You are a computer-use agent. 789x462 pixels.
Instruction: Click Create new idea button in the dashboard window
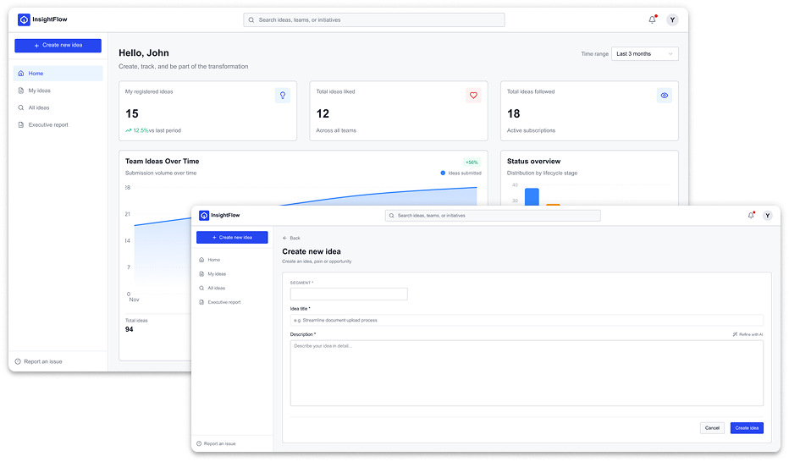tap(58, 45)
